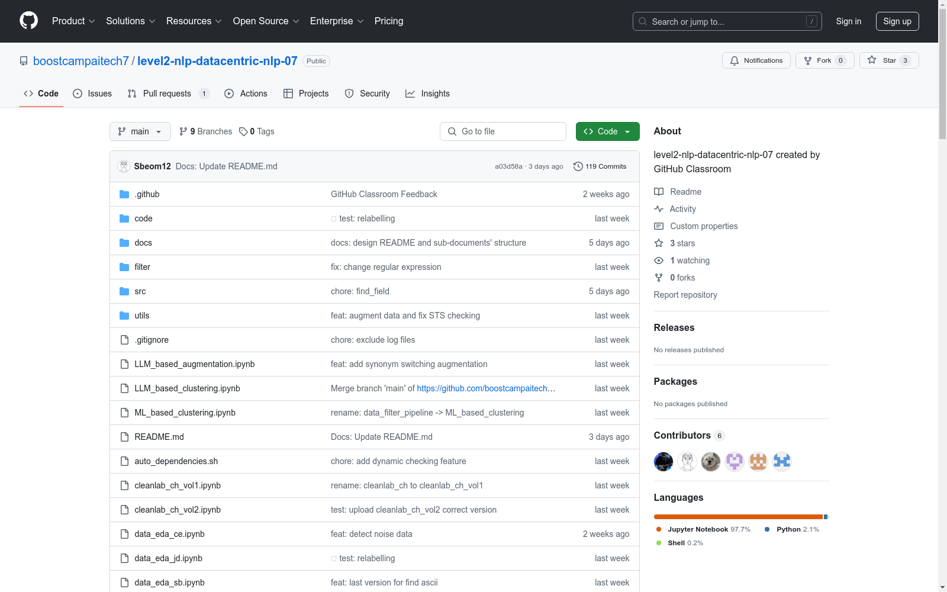
Task: Click the GitHub logo icon
Action: pyautogui.click(x=28, y=21)
